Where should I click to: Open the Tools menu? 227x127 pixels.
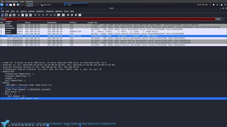coord(66,11)
